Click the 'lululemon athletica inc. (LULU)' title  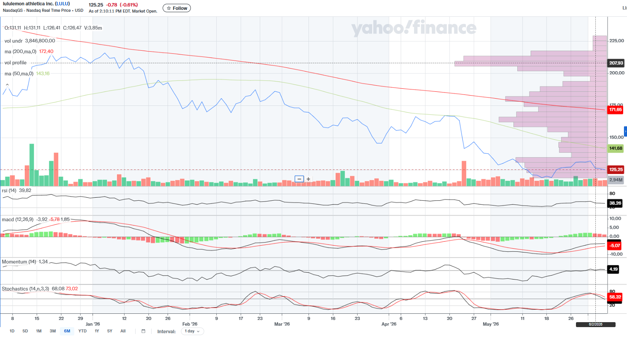pyautogui.click(x=37, y=4)
